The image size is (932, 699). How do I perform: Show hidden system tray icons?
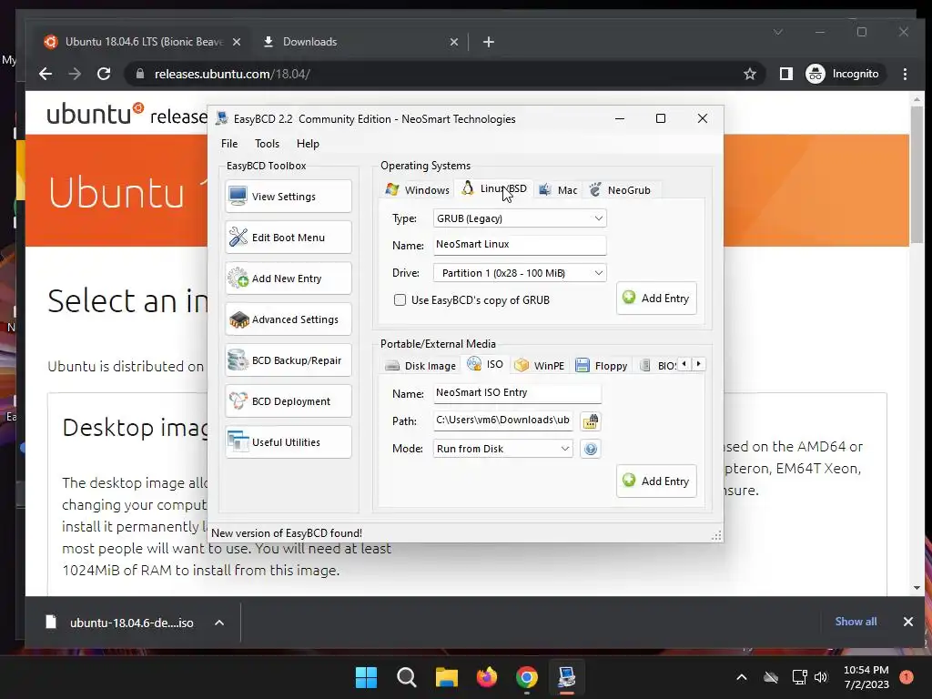pyautogui.click(x=741, y=677)
